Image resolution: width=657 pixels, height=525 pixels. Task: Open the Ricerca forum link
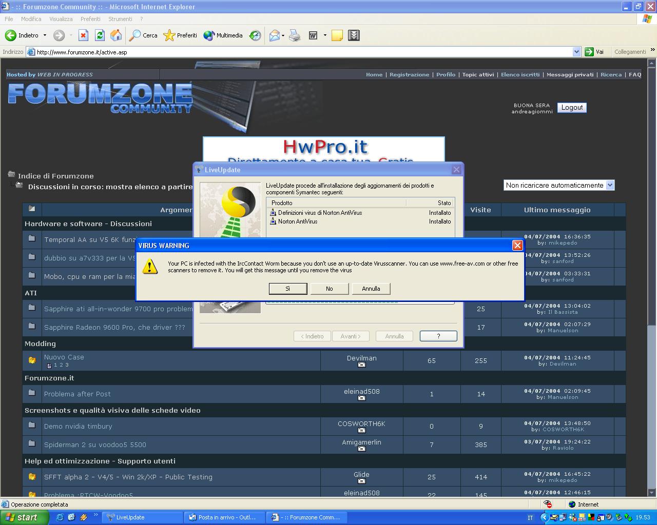tap(611, 75)
